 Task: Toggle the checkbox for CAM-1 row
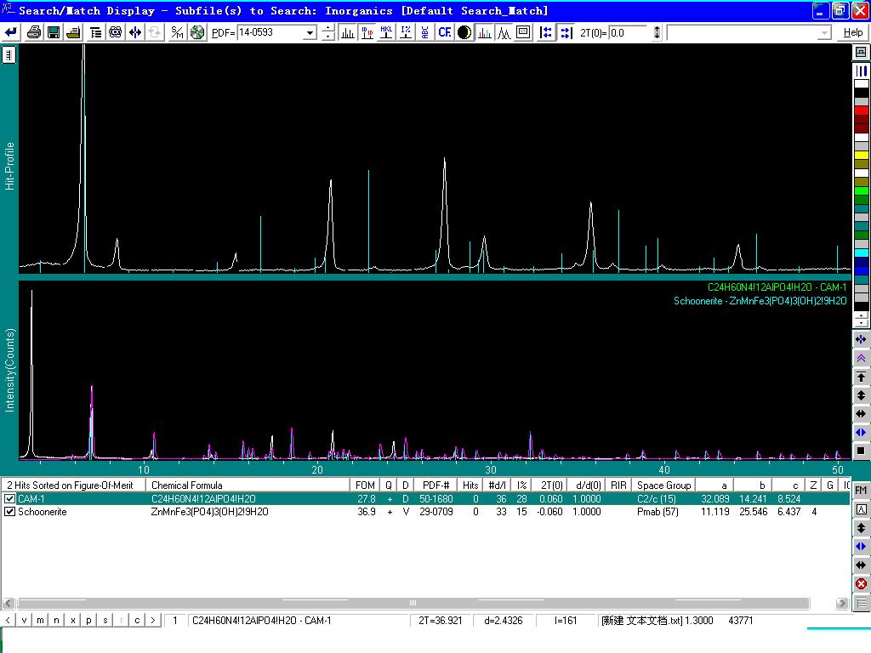(x=9, y=498)
